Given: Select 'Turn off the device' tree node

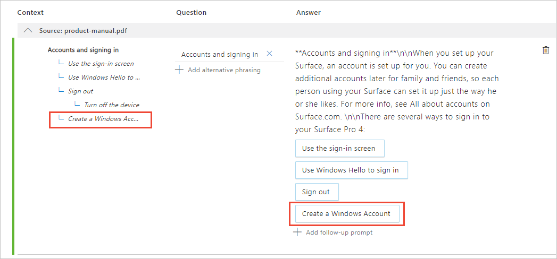Looking at the screenshot, I should (112, 105).
